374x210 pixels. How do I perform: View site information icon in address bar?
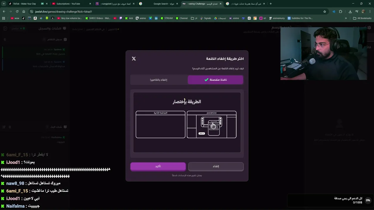(32, 11)
